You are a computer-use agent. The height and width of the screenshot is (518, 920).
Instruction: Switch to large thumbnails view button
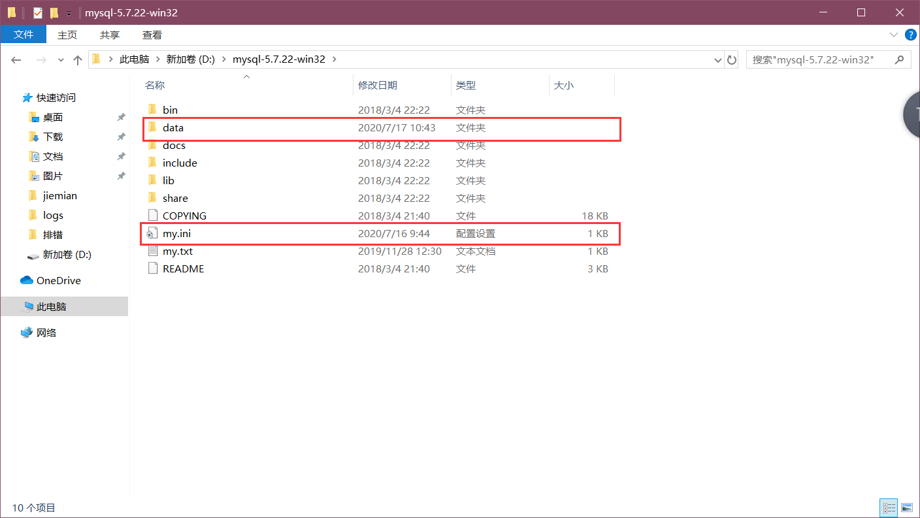point(906,508)
